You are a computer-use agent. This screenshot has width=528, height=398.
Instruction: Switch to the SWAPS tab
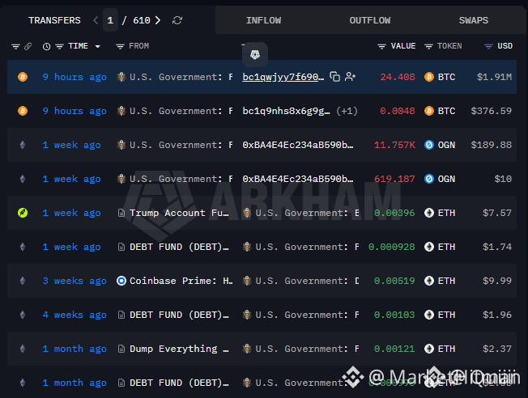pyautogui.click(x=474, y=20)
